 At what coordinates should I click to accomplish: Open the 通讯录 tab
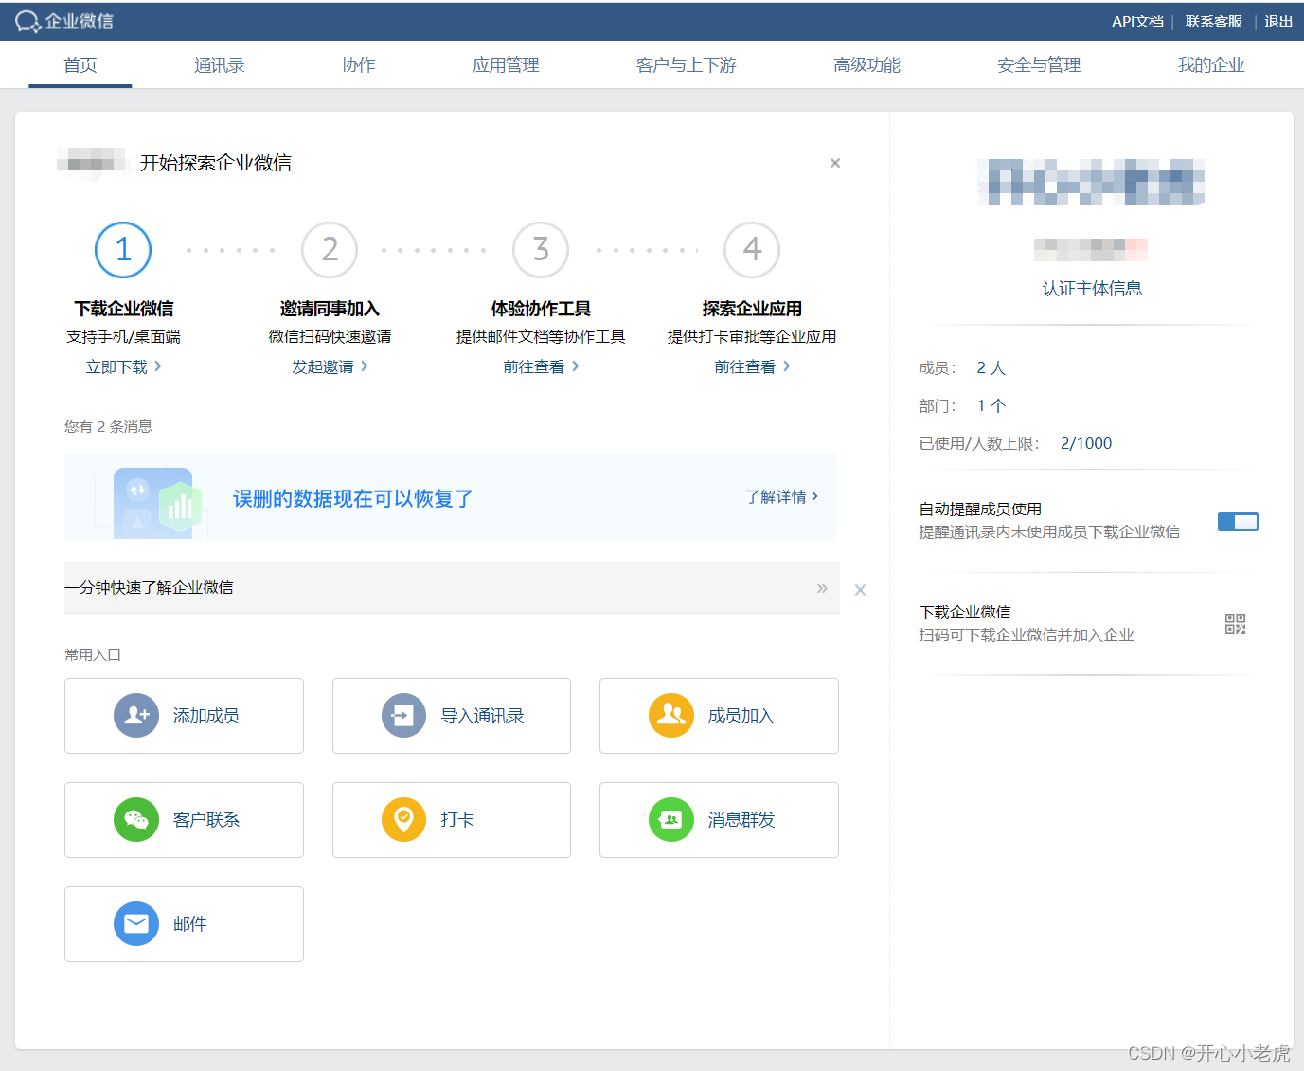coord(220,64)
